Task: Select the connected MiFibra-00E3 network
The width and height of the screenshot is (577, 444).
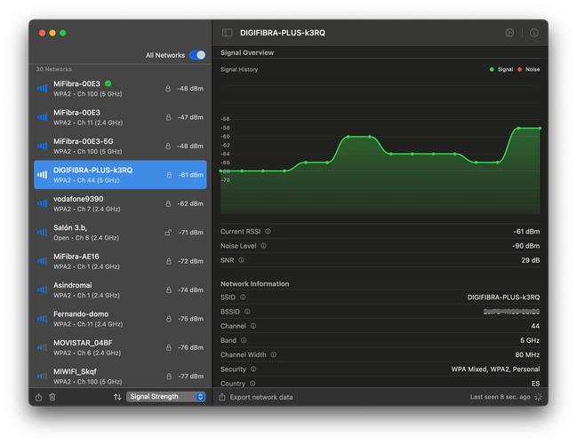Action: [120, 88]
